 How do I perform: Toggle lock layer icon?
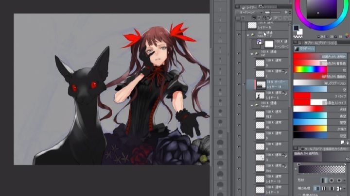(x=264, y=18)
